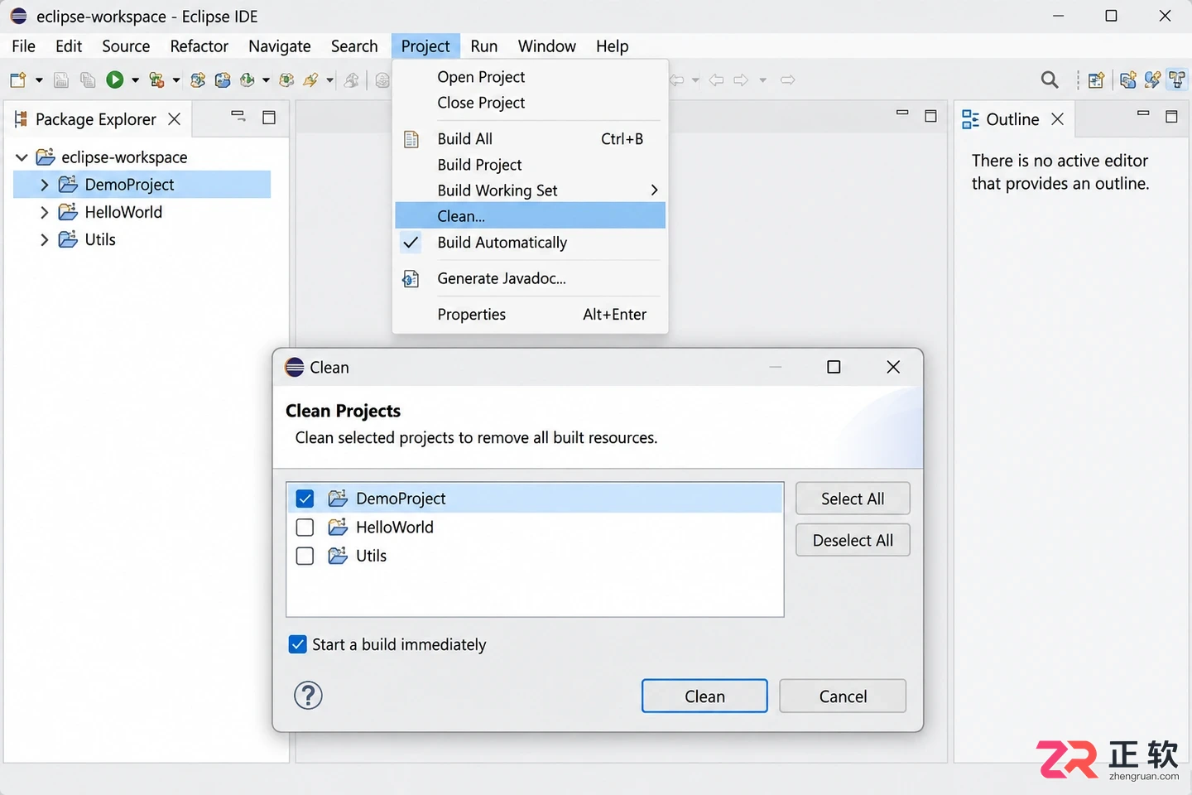Close the Outline tab
This screenshot has height=795, width=1192.
pos(1057,119)
